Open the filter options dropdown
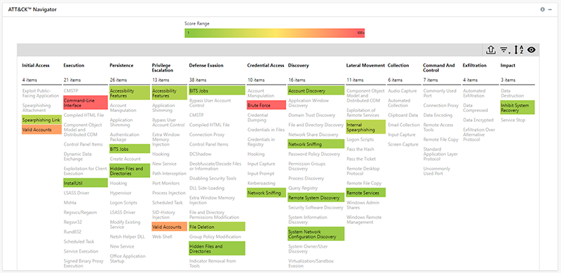 click(x=505, y=50)
